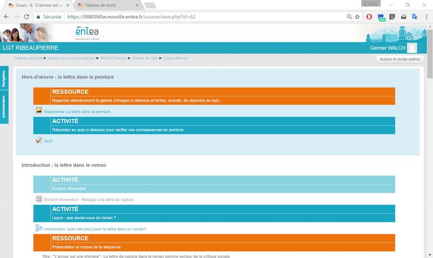The height and width of the screenshot is (258, 433).
Task: Go back with the browser back arrow
Action: (x=6, y=17)
